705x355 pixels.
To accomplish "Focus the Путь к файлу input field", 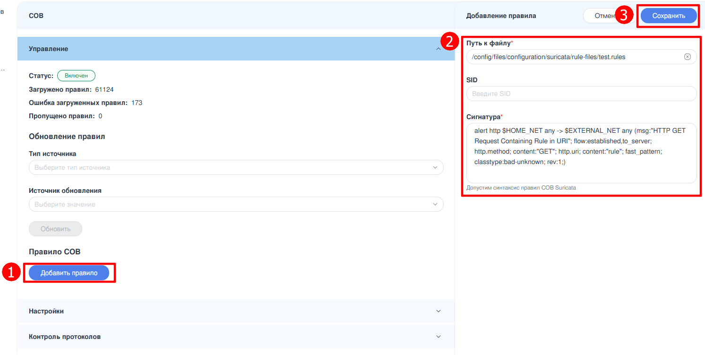I will (572, 57).
